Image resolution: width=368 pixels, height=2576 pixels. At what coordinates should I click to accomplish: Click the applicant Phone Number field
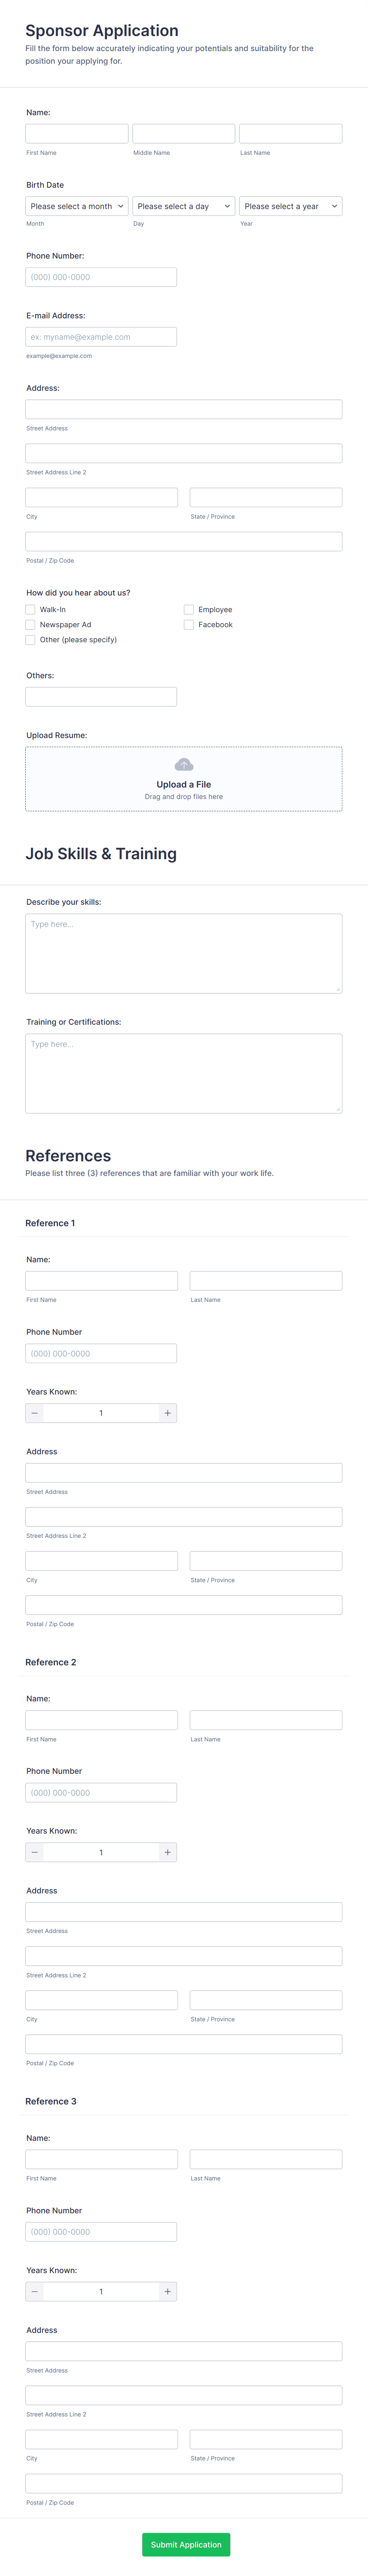101,277
